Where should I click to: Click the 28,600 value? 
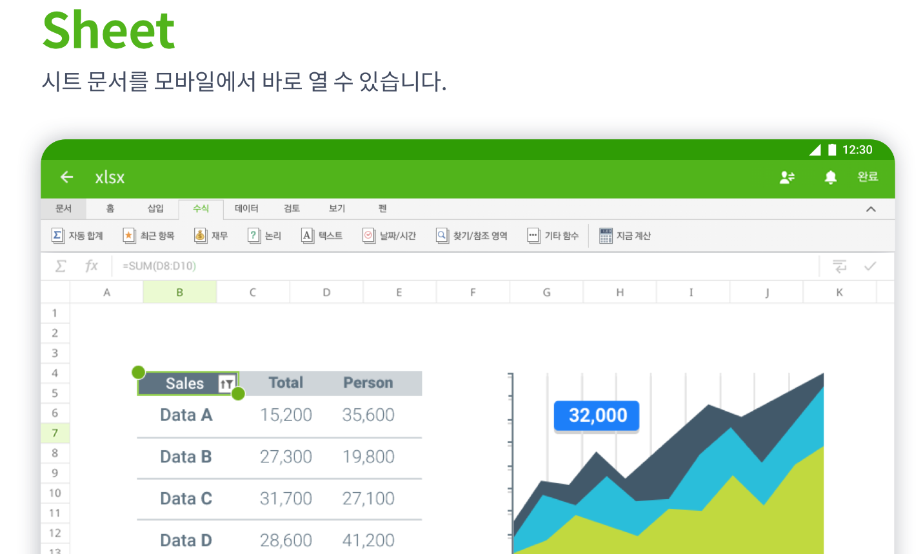[286, 540]
